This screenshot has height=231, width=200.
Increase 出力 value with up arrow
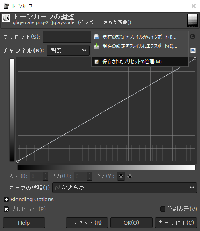tap(90, 174)
